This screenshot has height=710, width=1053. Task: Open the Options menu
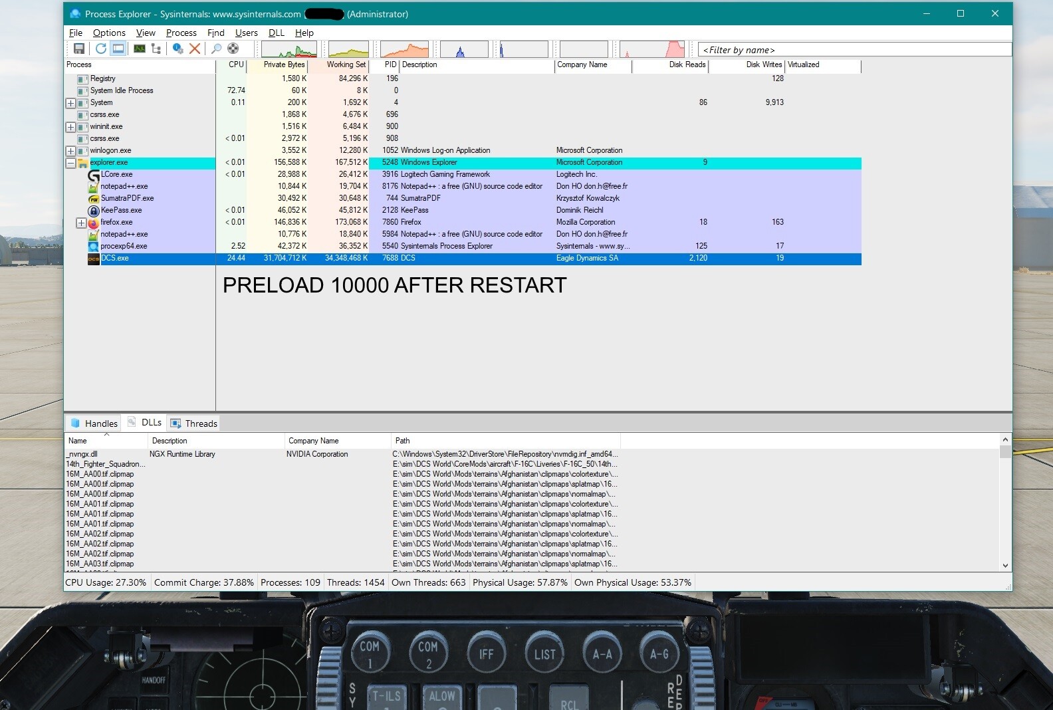pyautogui.click(x=109, y=33)
